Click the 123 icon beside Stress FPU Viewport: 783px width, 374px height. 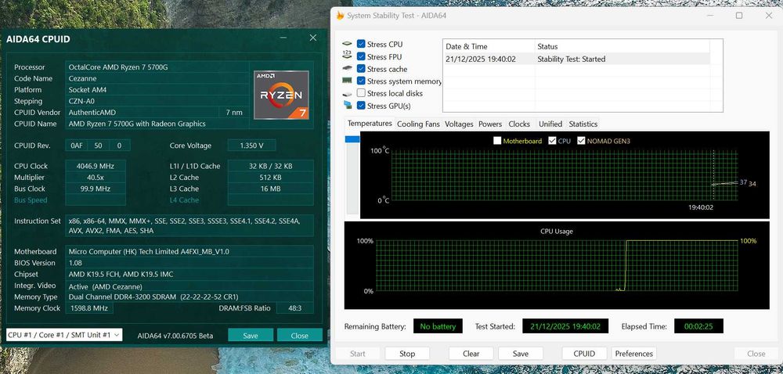[347, 56]
